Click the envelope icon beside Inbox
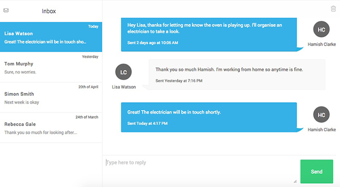 click(x=6, y=10)
